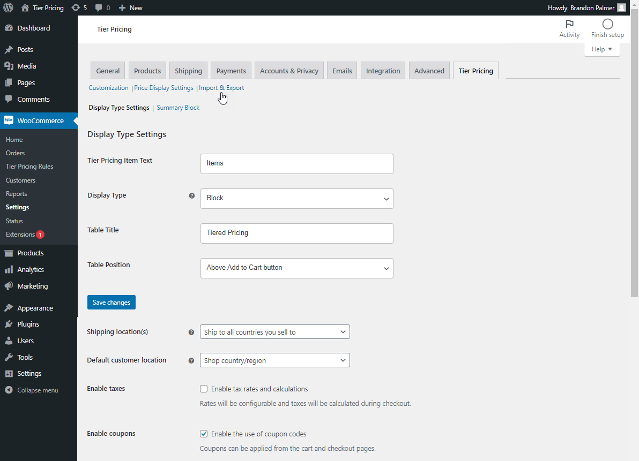The width and height of the screenshot is (639, 461).
Task: Expand the Help dropdown tab
Action: pos(602,49)
